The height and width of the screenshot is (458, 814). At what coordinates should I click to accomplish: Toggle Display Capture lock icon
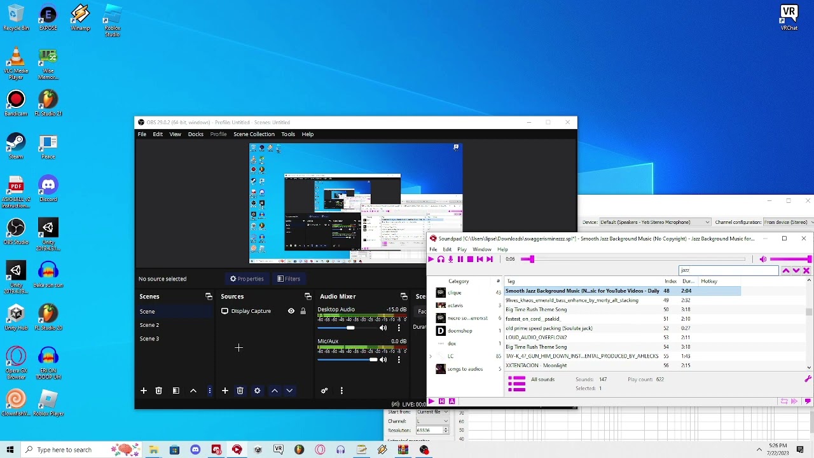(303, 311)
